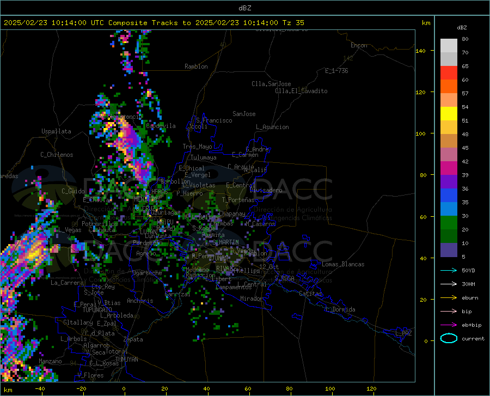Click the 'Tulumaya' map label
Image resolution: width=490 pixels, height=396 pixels.
[203, 157]
